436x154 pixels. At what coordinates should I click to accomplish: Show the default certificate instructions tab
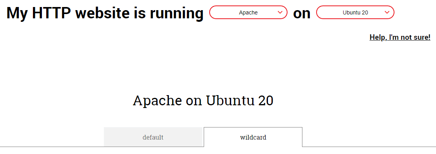point(153,137)
